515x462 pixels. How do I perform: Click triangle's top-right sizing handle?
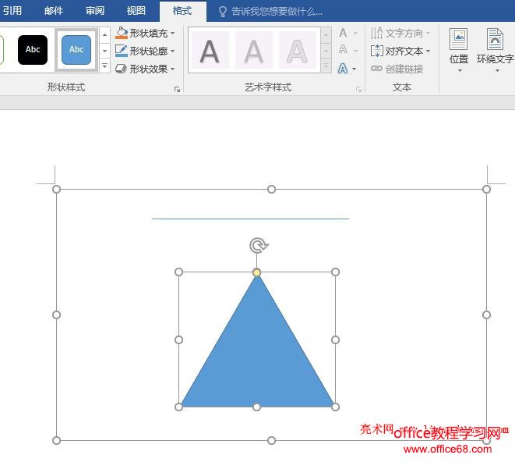pyautogui.click(x=335, y=272)
